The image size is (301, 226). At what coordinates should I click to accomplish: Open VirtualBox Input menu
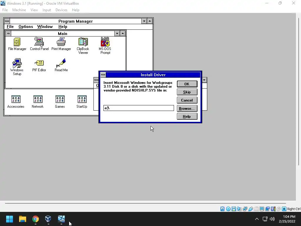coord(47,10)
